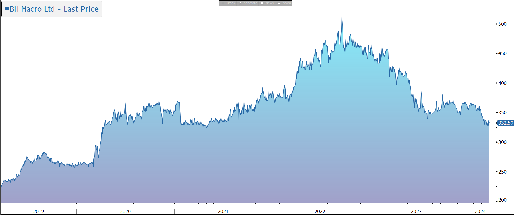Show News on the chart
This screenshot has width=514, height=215.
click(x=267, y=3)
